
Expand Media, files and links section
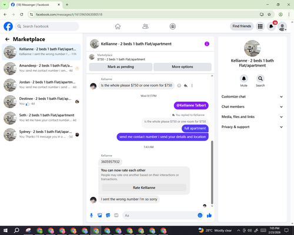coord(252,117)
